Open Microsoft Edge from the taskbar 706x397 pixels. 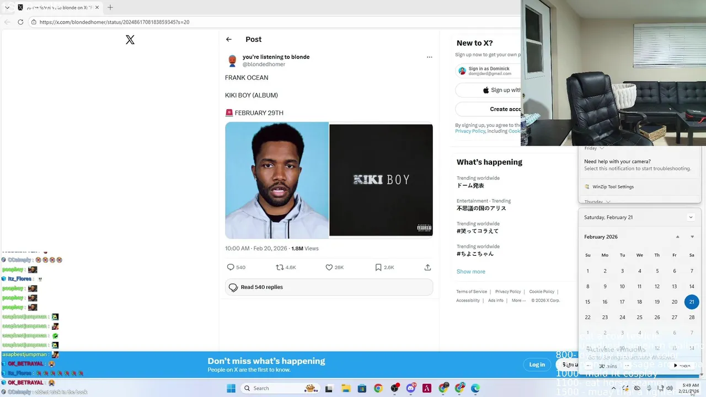tap(475, 388)
